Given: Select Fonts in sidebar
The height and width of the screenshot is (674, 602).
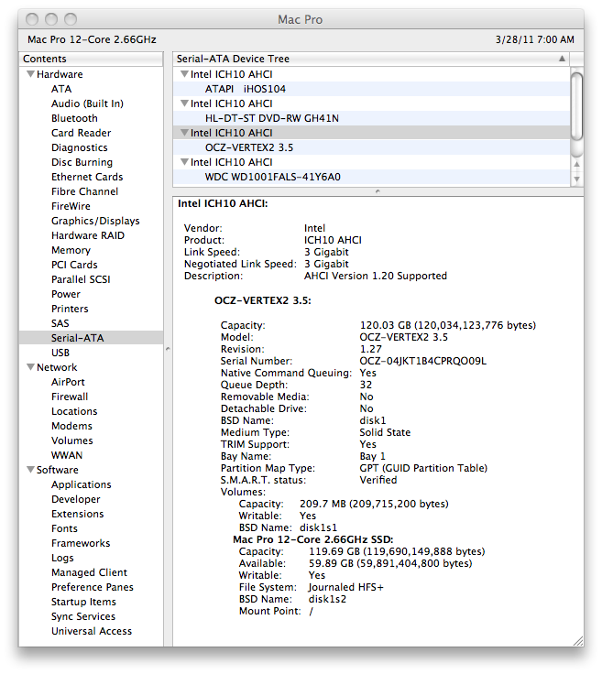Looking at the screenshot, I should (64, 528).
